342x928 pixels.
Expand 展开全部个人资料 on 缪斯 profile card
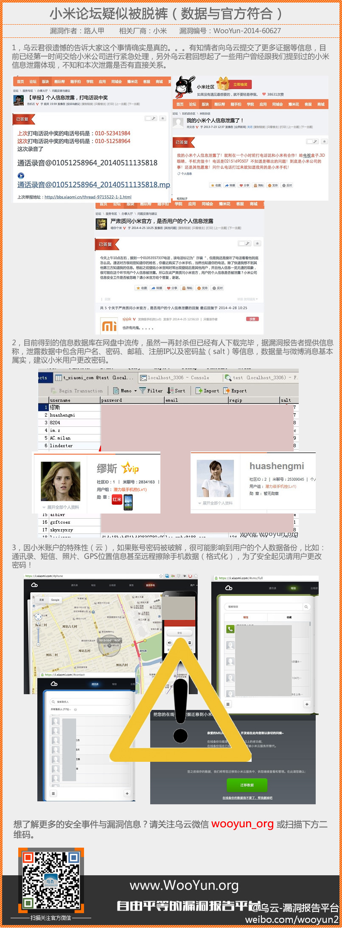click(x=61, y=507)
